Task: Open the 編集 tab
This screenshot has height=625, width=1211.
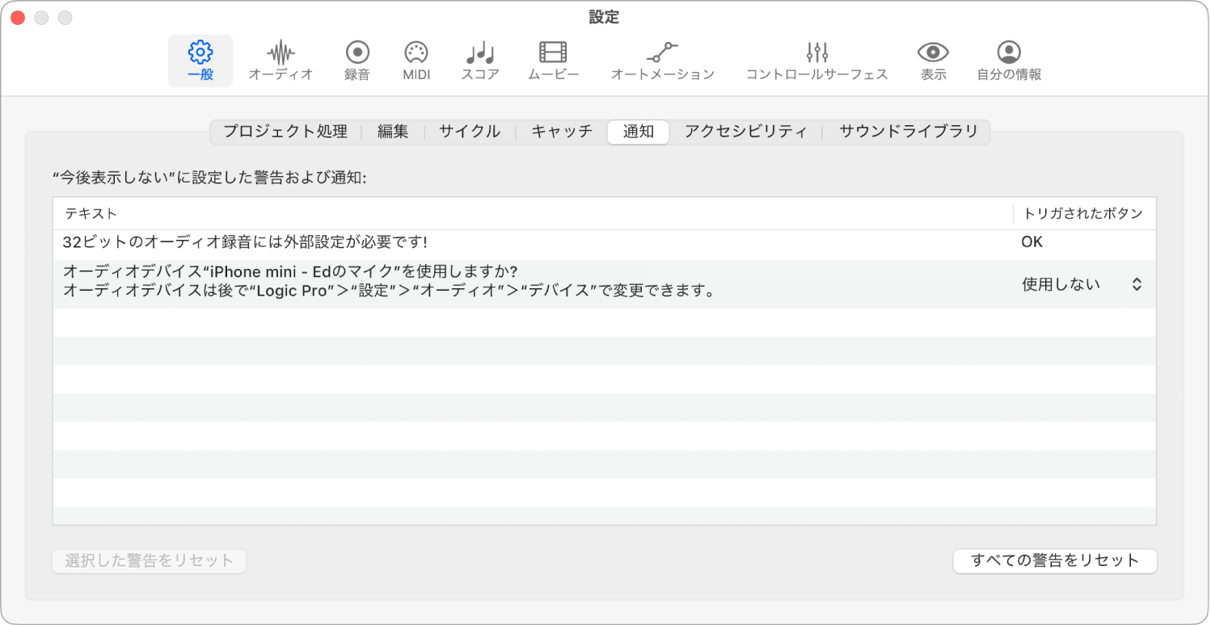Action: (392, 132)
